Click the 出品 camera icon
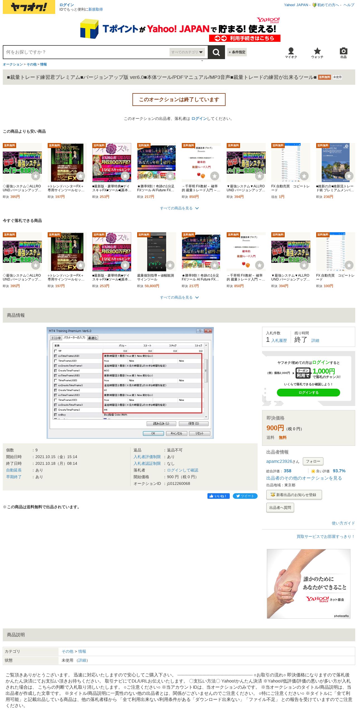 [x=344, y=53]
